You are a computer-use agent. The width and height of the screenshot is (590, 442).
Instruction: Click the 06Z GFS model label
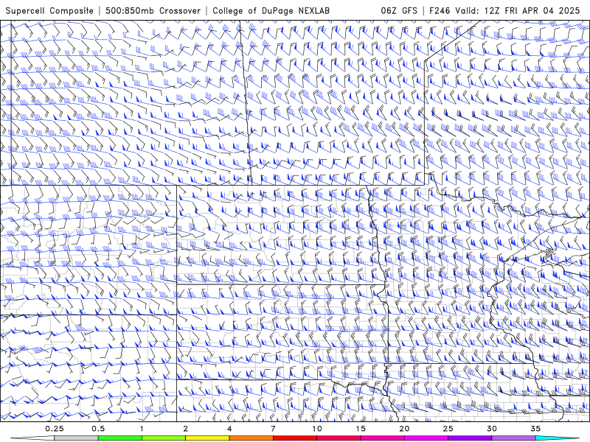tap(399, 10)
